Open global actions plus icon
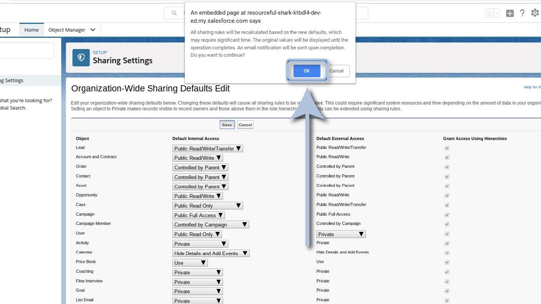Image resolution: width=541 pixels, height=304 pixels. (x=510, y=13)
